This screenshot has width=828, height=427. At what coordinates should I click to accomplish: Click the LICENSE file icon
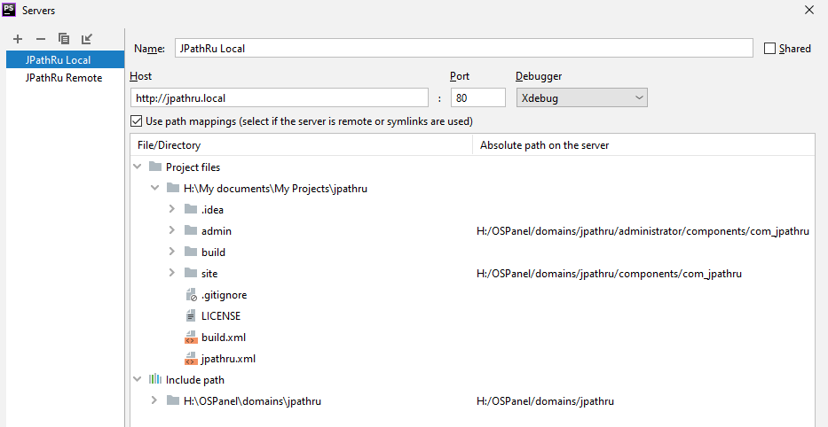coord(191,315)
